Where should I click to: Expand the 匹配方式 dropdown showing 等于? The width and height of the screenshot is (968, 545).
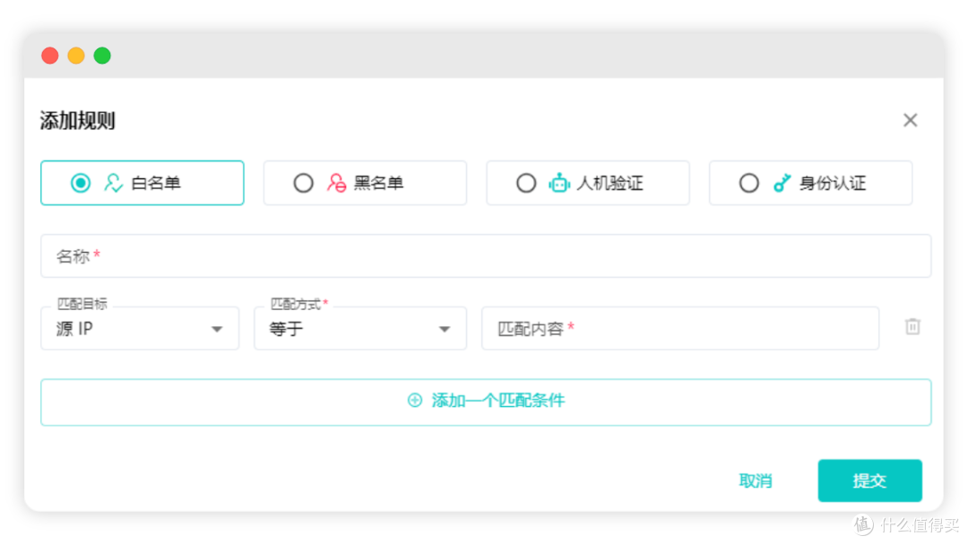(x=359, y=329)
